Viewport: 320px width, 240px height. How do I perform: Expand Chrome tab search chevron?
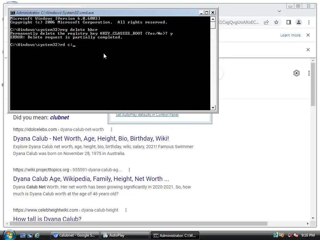pos(279,11)
